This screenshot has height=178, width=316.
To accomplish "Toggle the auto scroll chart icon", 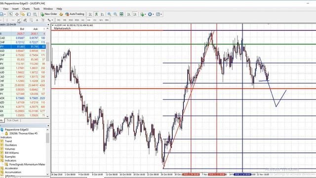I will tap(128, 14).
